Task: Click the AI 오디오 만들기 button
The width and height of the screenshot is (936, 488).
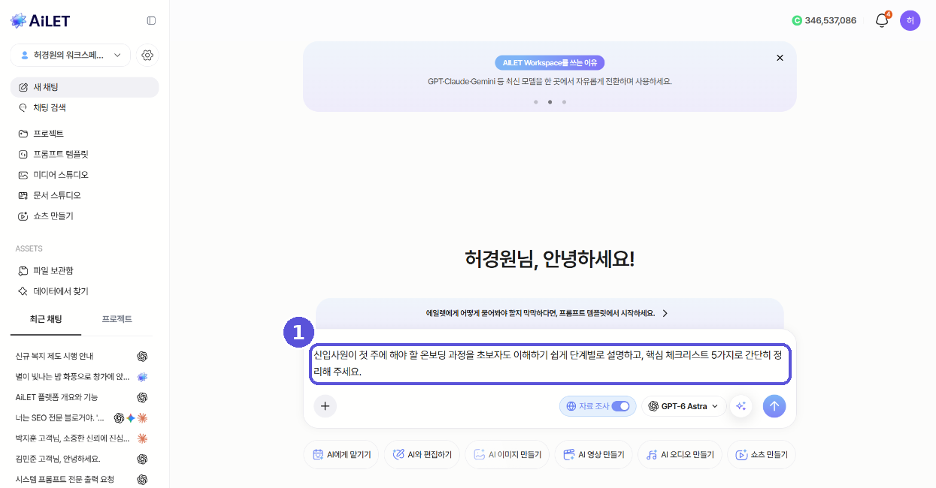Action: click(680, 455)
